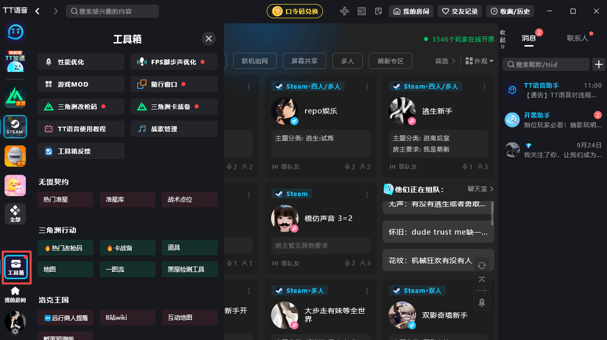The height and width of the screenshot is (340, 607).
Task: Open 准星库 under 无畏契约
Action: point(127,199)
